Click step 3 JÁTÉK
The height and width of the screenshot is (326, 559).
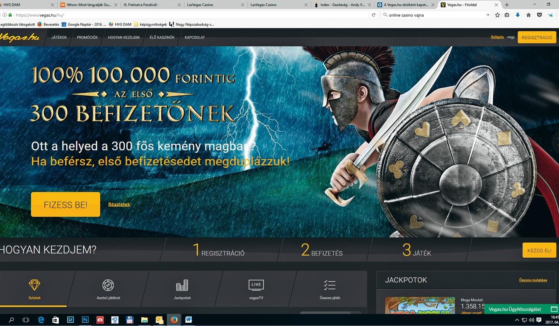click(x=416, y=250)
